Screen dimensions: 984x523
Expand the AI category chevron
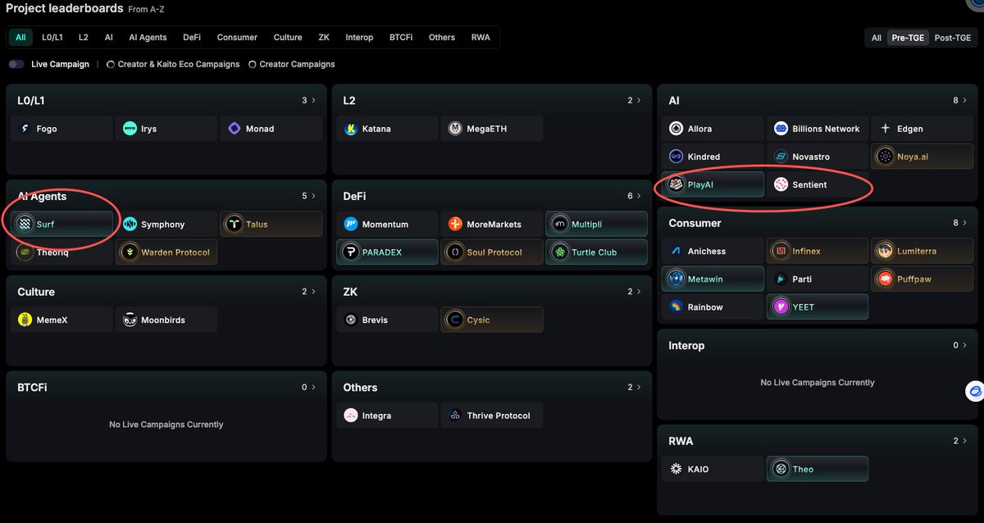[x=967, y=101]
